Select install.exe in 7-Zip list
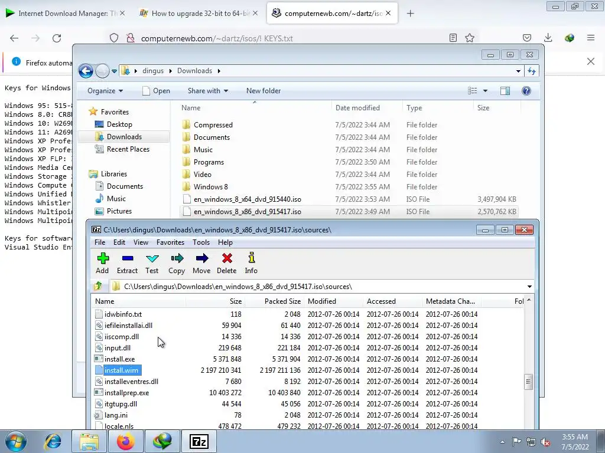The image size is (605, 453). [x=119, y=359]
